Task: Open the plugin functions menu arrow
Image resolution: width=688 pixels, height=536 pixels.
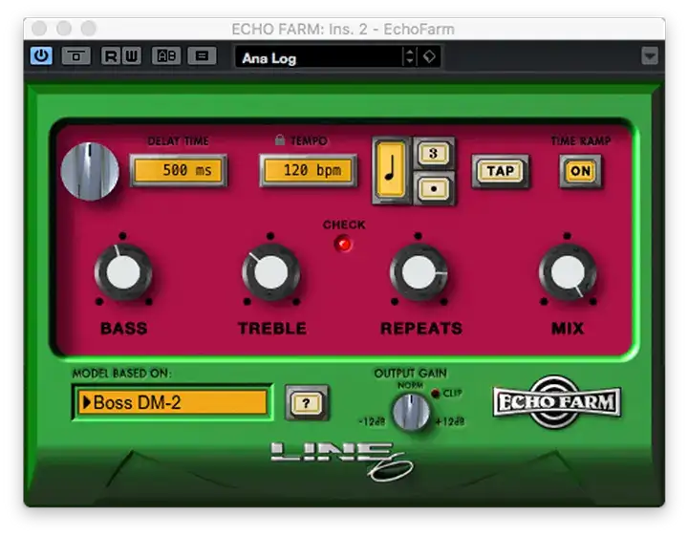Action: 650,56
